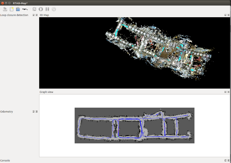The image size is (231, 163).
Task: Pause detection using the pause icon
Action: [47, 9]
